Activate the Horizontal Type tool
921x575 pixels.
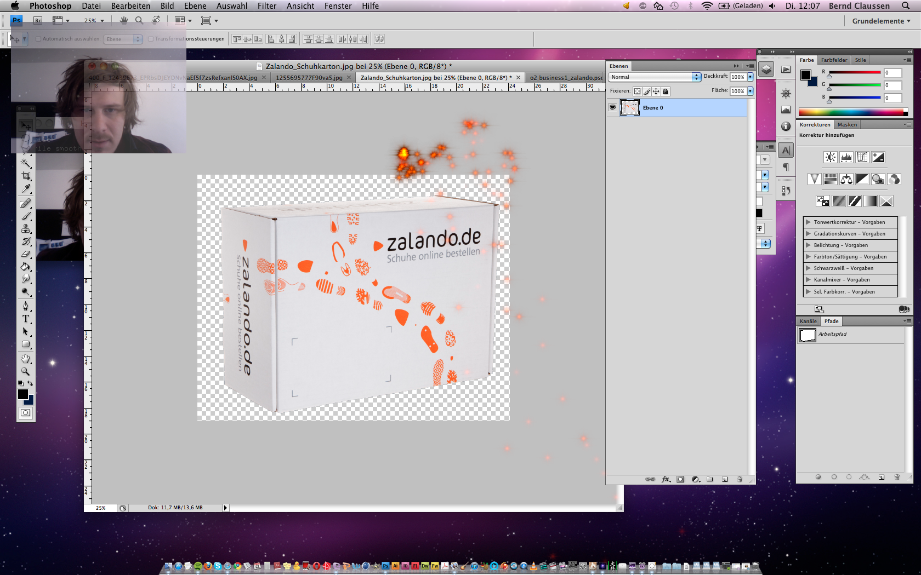[26, 319]
